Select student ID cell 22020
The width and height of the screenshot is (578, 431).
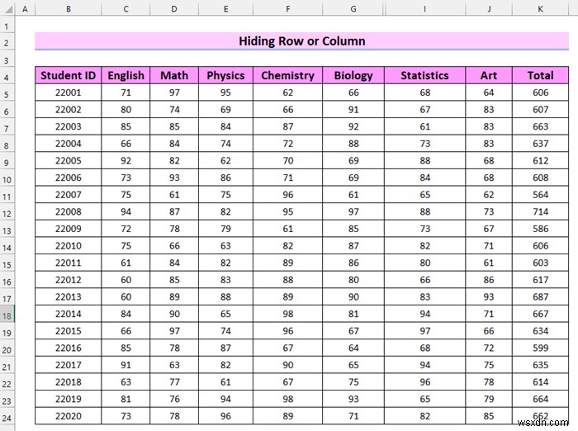(69, 416)
